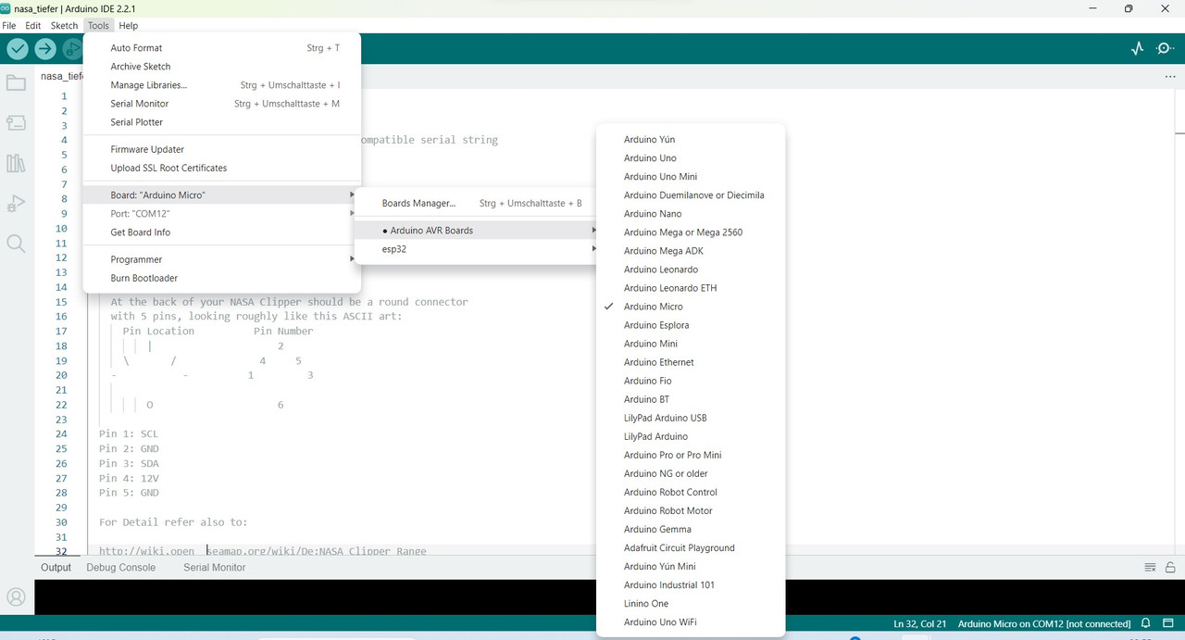
Task: Choose Burn Bootloader
Action: 222,278
